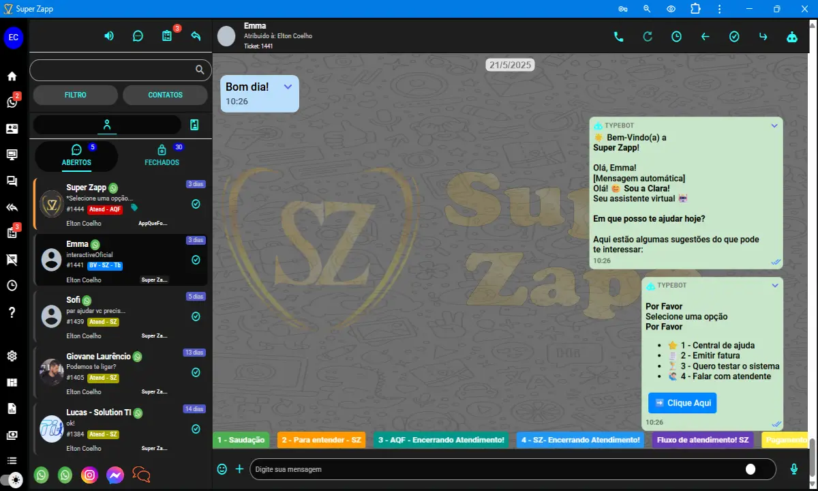Open the WhatsApp sidebar icon with badge 2
The image size is (818, 491).
12,102
